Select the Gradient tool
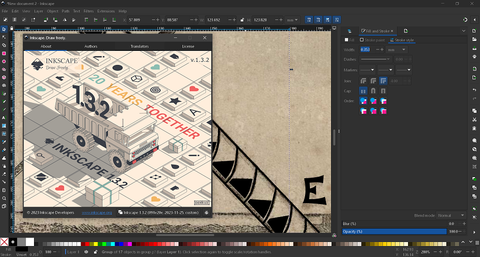 click(4, 126)
